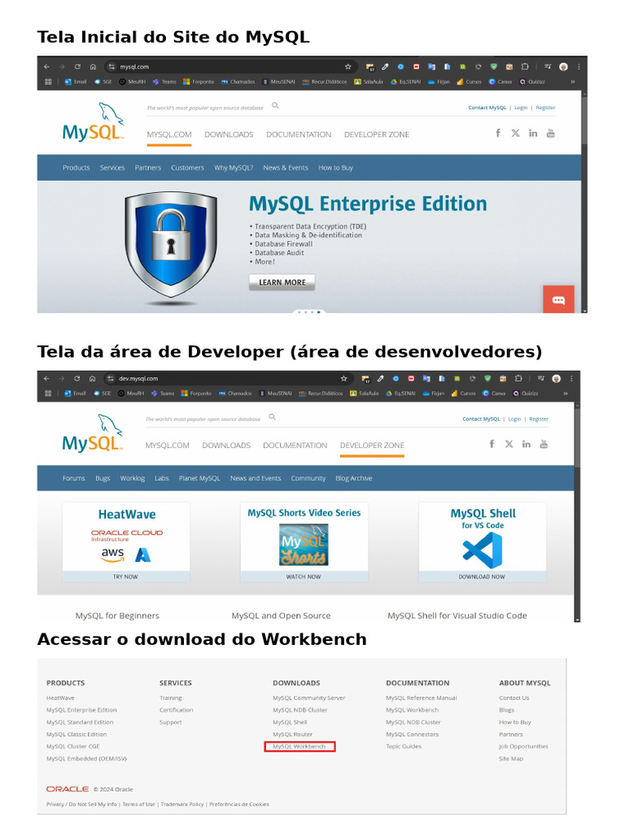Open MySQL Shell for Visual Studio Code heading
This screenshot has width=625, height=834.
click(457, 616)
